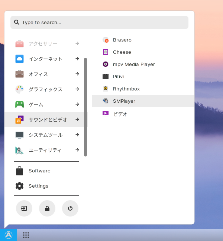Viewport: 223px width, 241px height.
Task: Expand arrow next to オフィス
Action: tap(77, 74)
